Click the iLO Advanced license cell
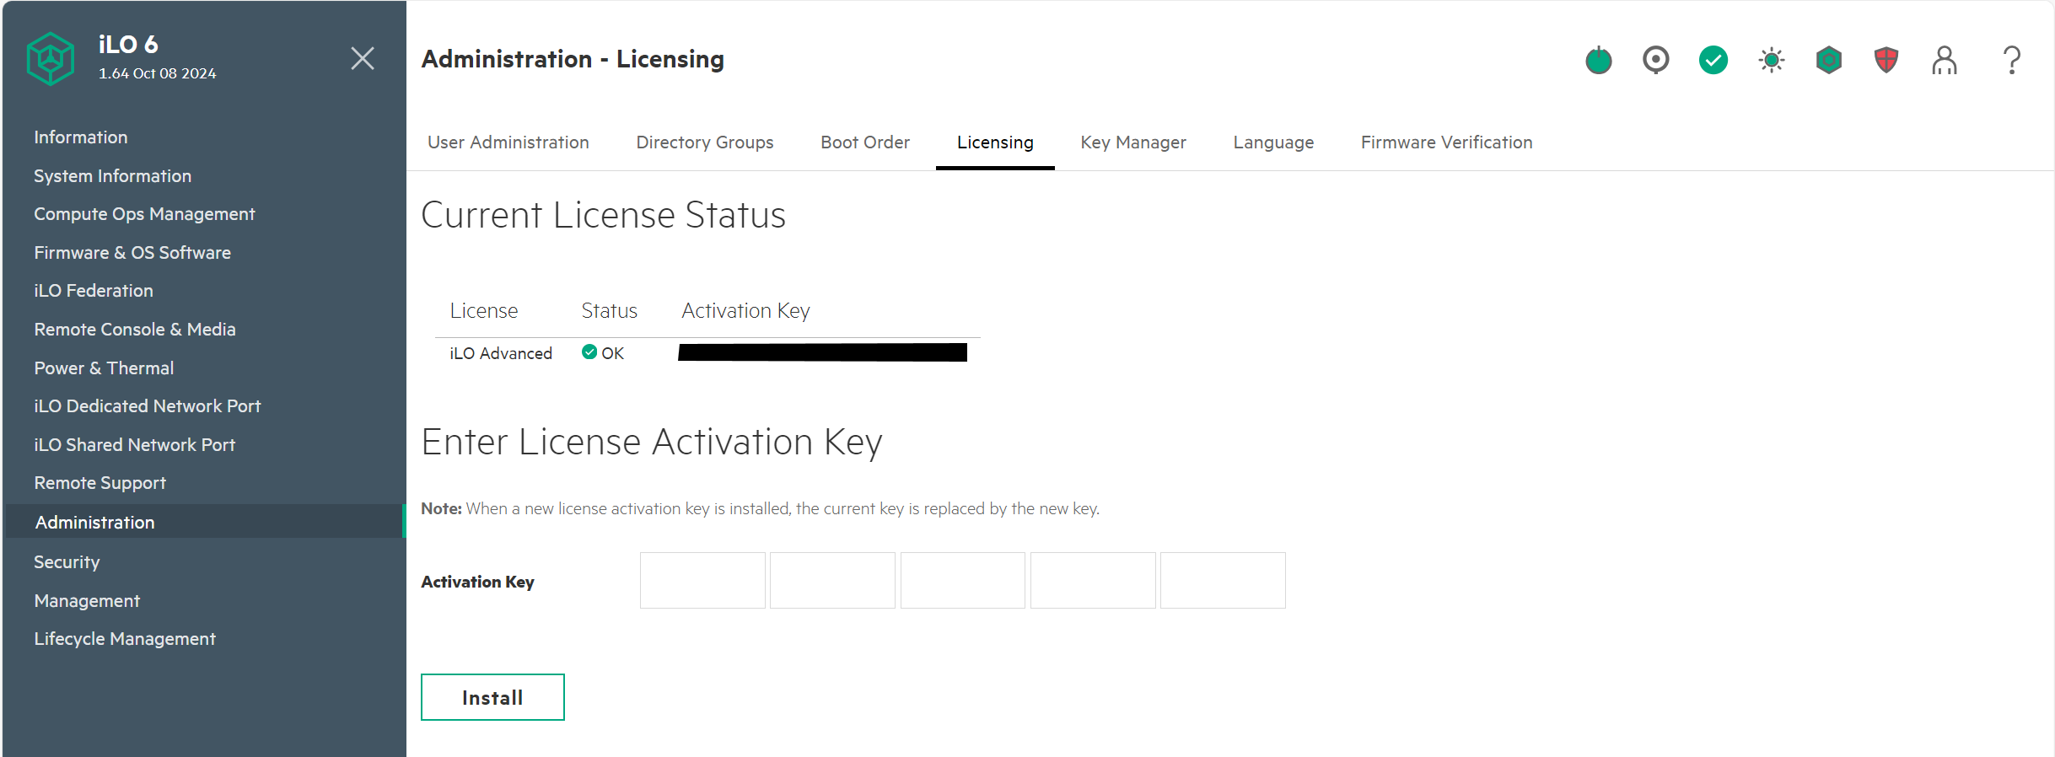The image size is (2055, 757). (501, 353)
